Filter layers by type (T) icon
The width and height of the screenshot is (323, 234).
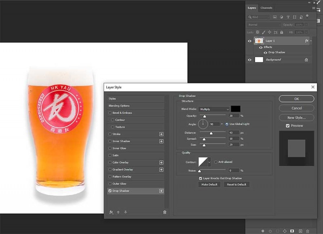click(288, 17)
